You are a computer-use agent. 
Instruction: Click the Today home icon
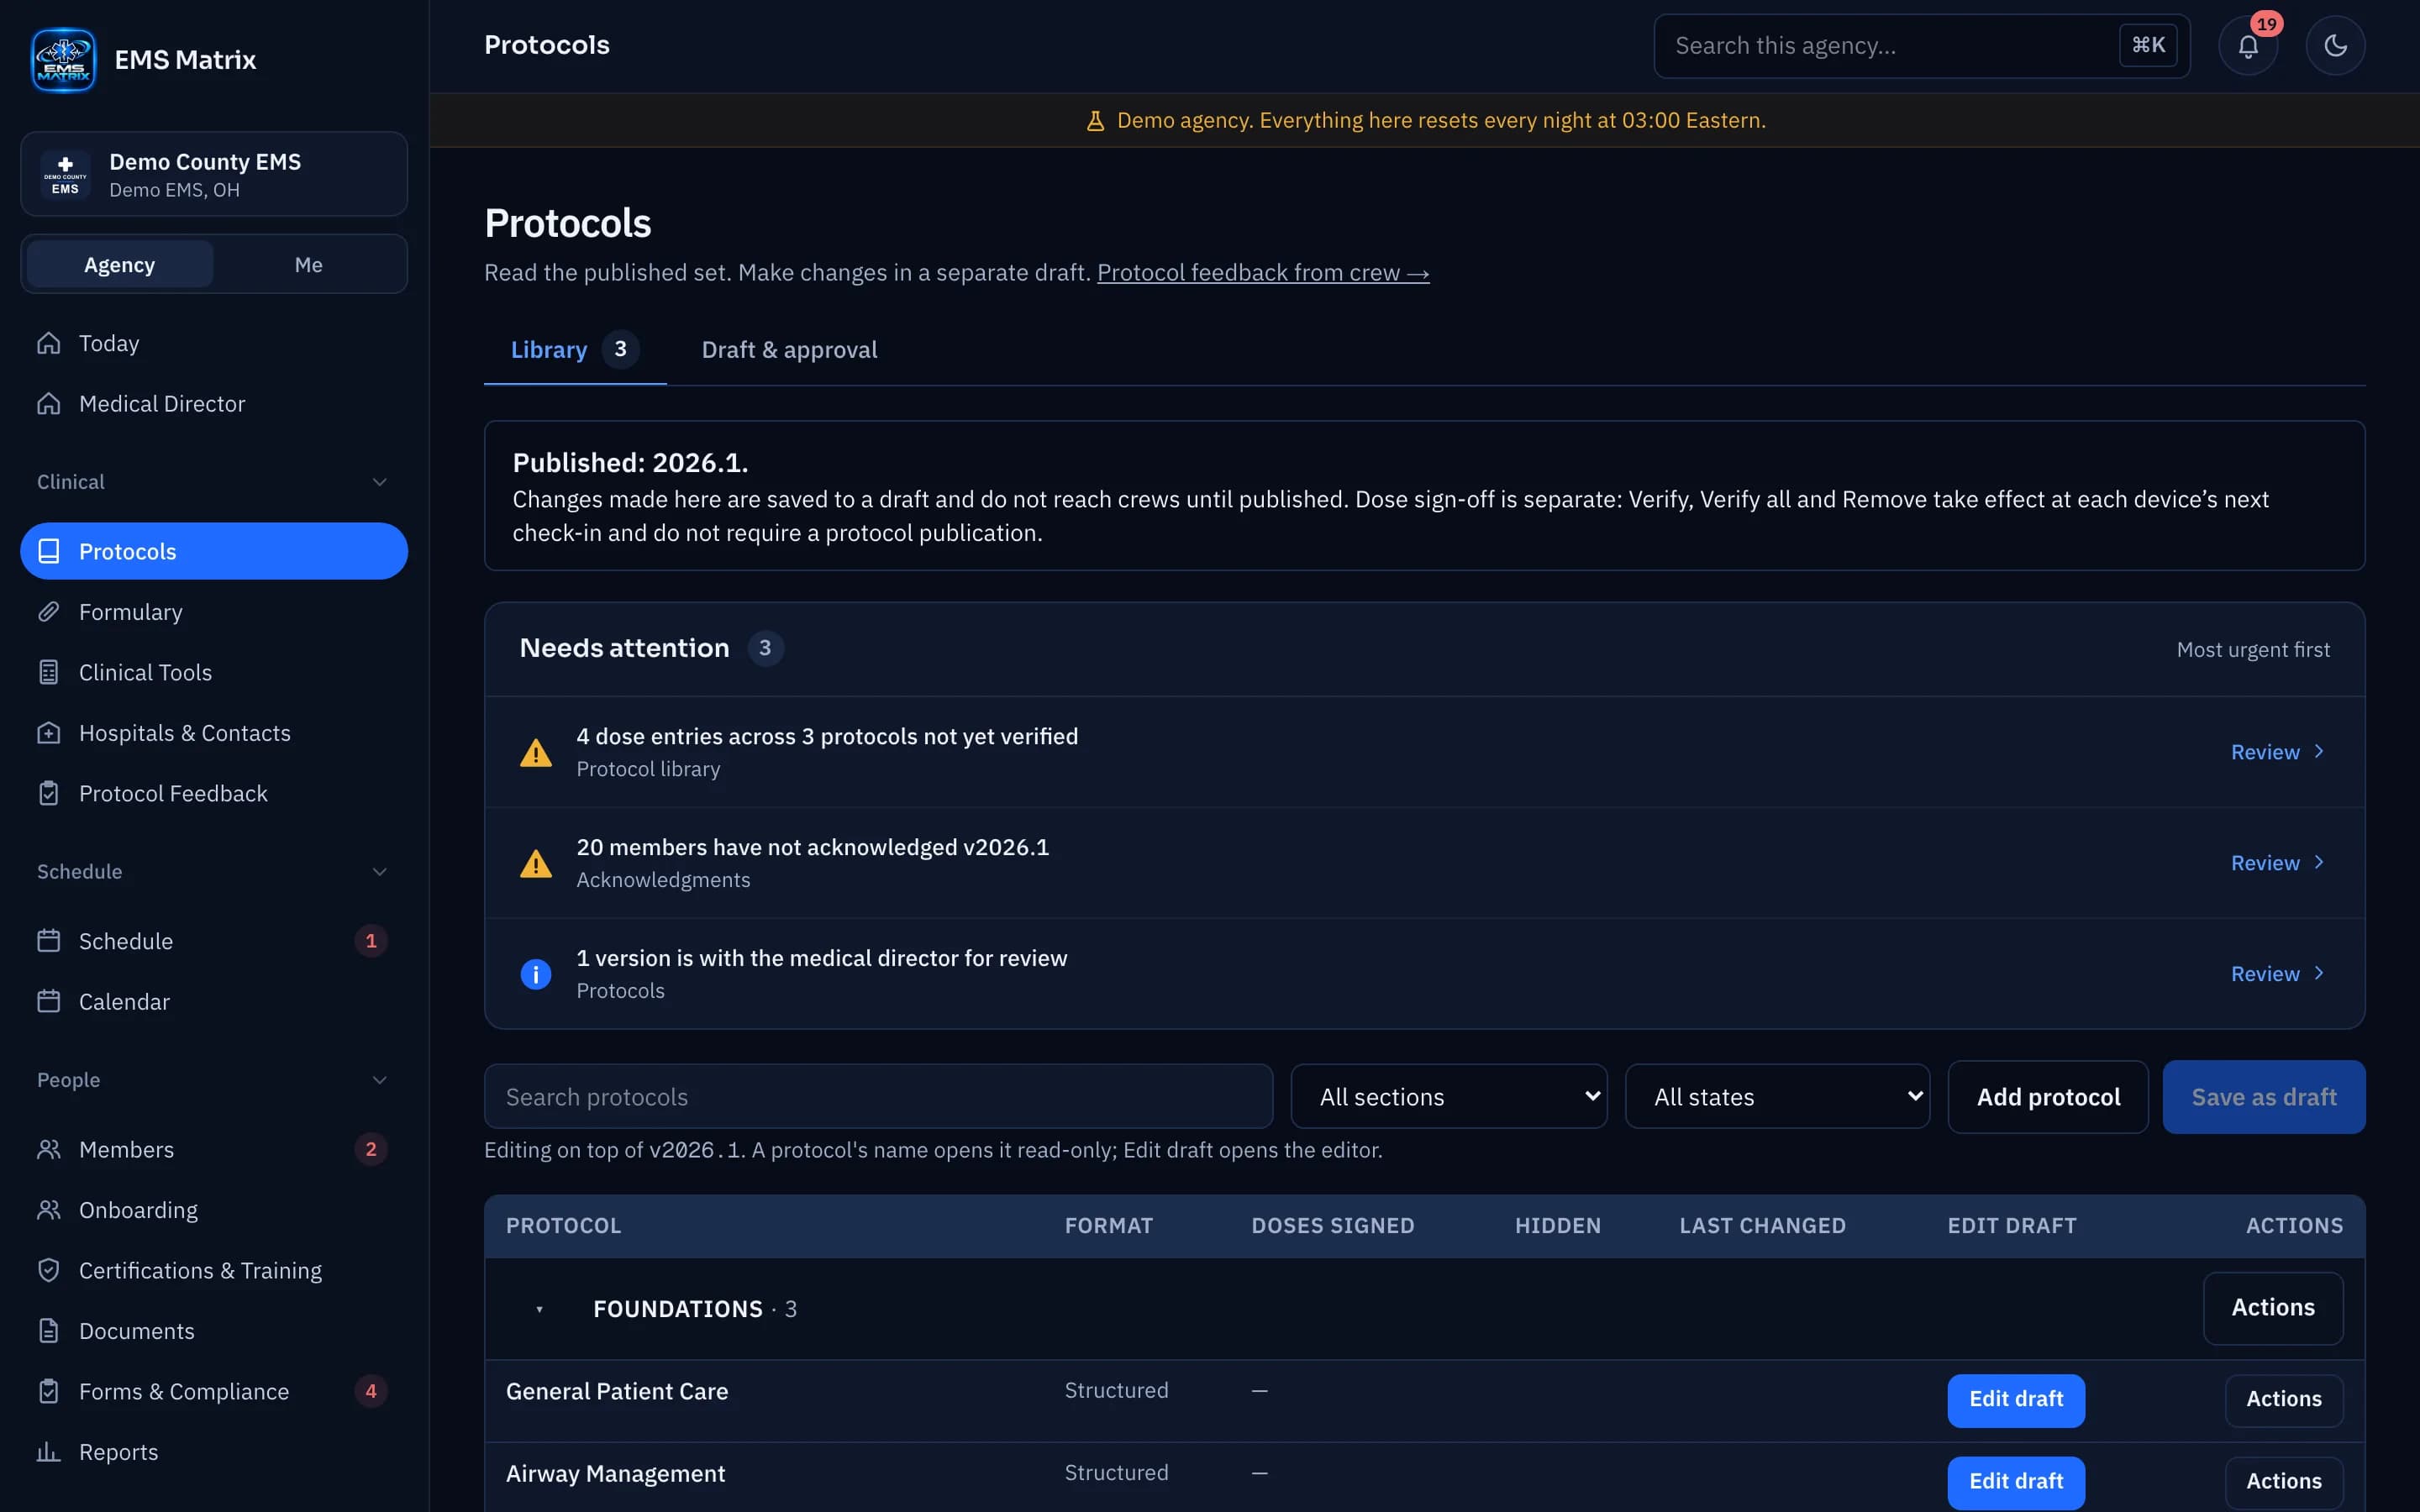tap(49, 343)
